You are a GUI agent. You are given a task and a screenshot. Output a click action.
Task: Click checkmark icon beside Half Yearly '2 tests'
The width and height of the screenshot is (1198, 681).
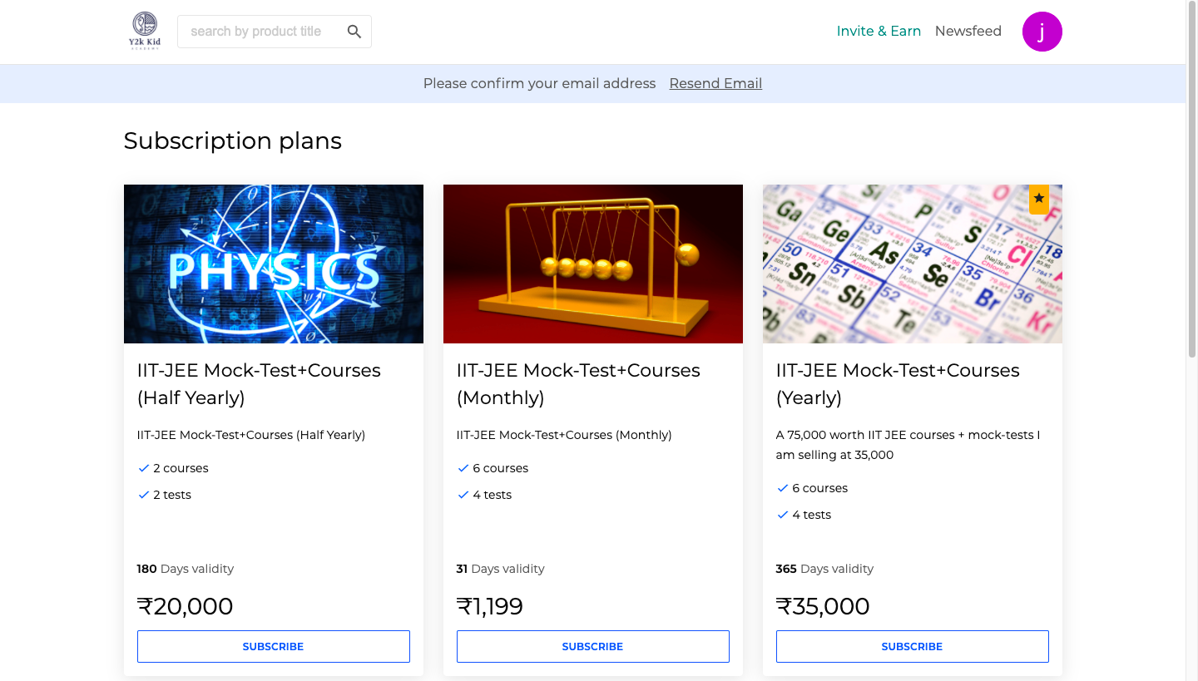coord(143,495)
